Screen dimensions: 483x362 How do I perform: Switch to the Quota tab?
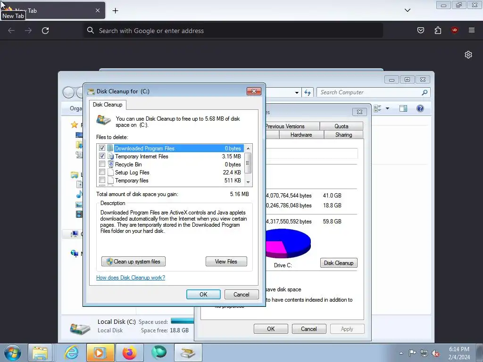[x=341, y=126]
